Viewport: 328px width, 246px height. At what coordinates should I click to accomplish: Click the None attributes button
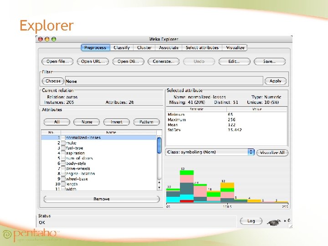[87, 122]
